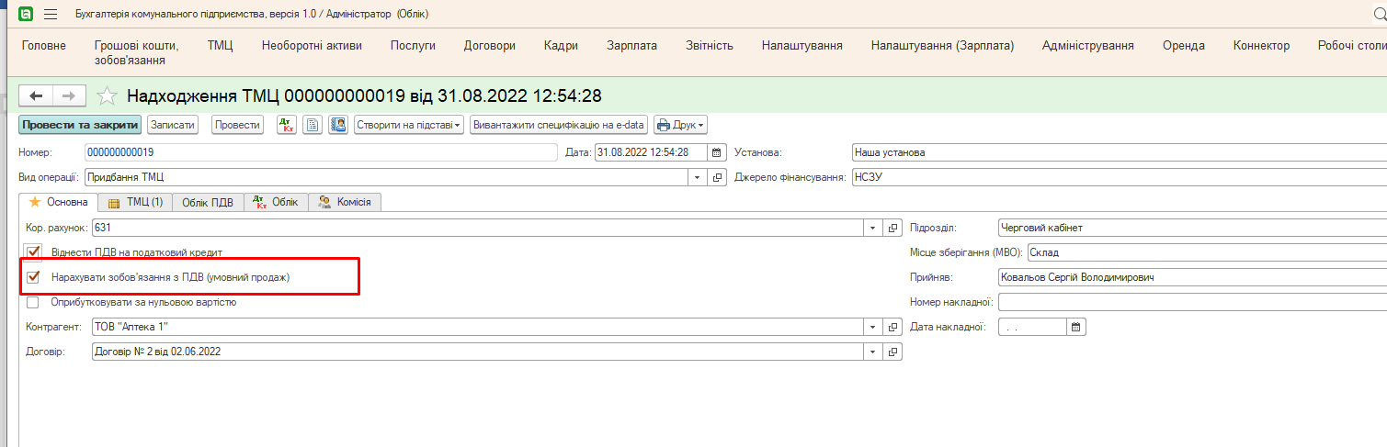Click the Провести та закрити button
The height and width of the screenshot is (447, 1387).
tap(80, 125)
